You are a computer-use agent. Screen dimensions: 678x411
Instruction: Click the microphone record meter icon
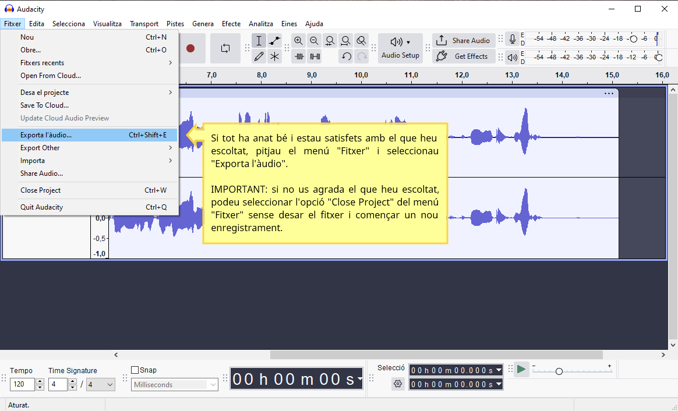pyautogui.click(x=513, y=40)
